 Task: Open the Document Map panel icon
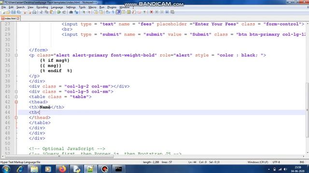[128, 12]
